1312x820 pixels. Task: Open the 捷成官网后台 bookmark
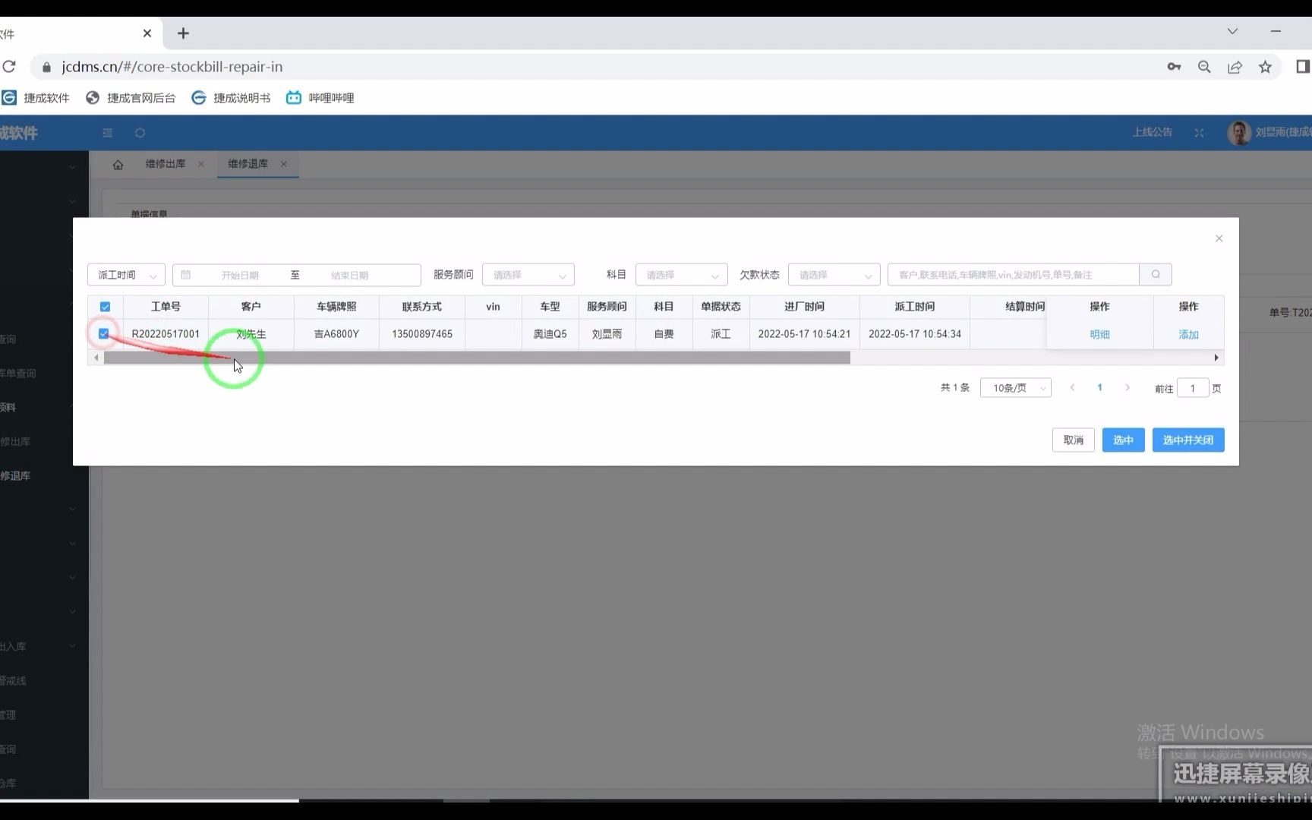[x=131, y=98]
